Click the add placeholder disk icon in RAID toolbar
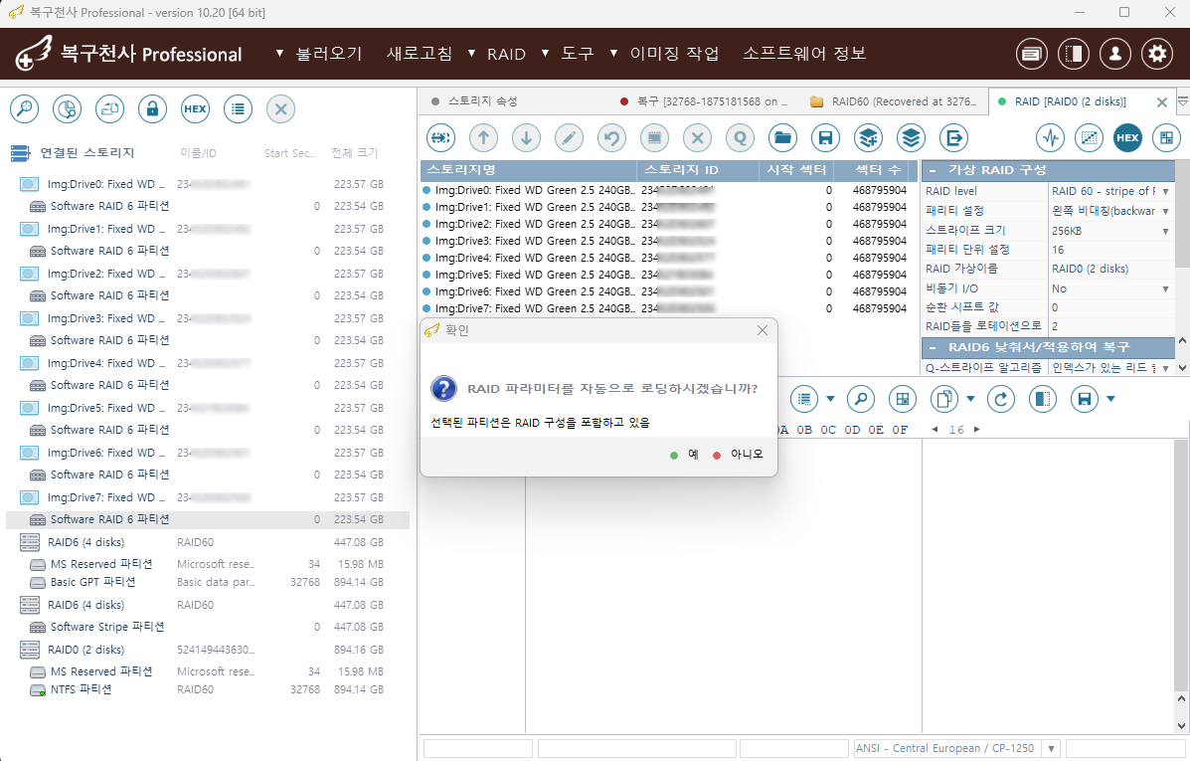The image size is (1190, 761). [x=441, y=138]
